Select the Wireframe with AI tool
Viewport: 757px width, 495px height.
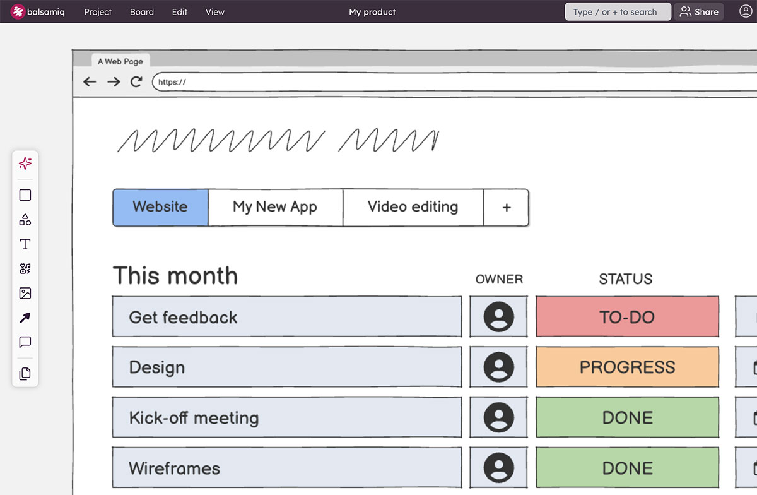pos(25,164)
